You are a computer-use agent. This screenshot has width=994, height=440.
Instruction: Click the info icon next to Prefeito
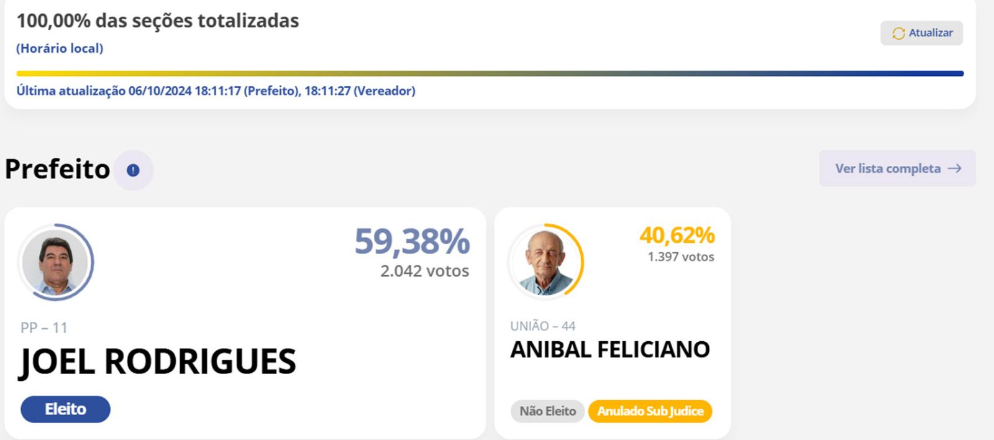pyautogui.click(x=133, y=170)
